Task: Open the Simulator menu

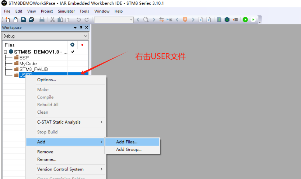Action: point(66,11)
